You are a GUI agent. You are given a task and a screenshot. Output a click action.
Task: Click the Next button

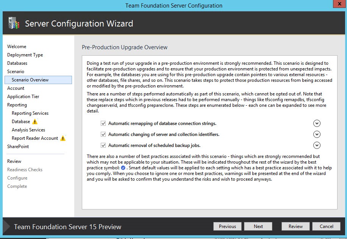click(258, 227)
